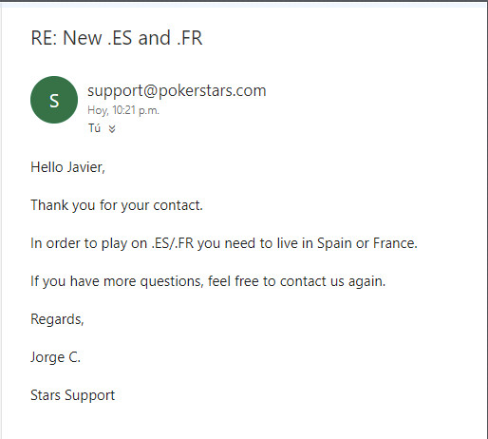488x439 pixels.
Task: Click the Jorge C. signature name
Action: pyautogui.click(x=55, y=357)
